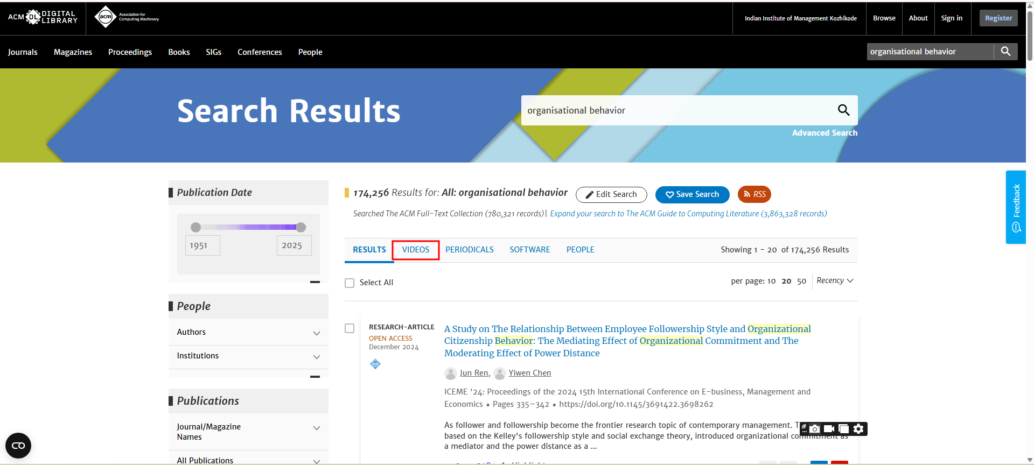This screenshot has width=1034, height=465.
Task: Open the gear settings in capture toolbar
Action: pos(859,429)
